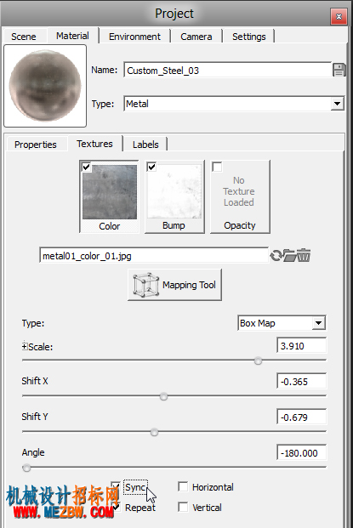The image size is (353, 528).
Task: Toggle the Bump texture checkbox
Action: pos(151,167)
